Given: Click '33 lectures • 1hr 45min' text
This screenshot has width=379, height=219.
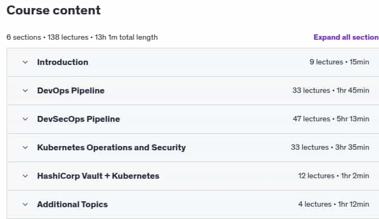Looking at the screenshot, I should [x=331, y=90].
